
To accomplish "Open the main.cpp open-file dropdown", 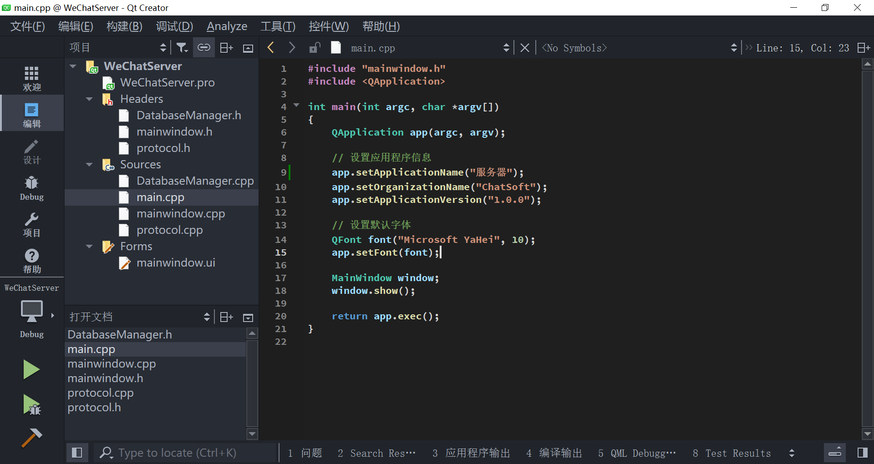I will click(x=430, y=48).
